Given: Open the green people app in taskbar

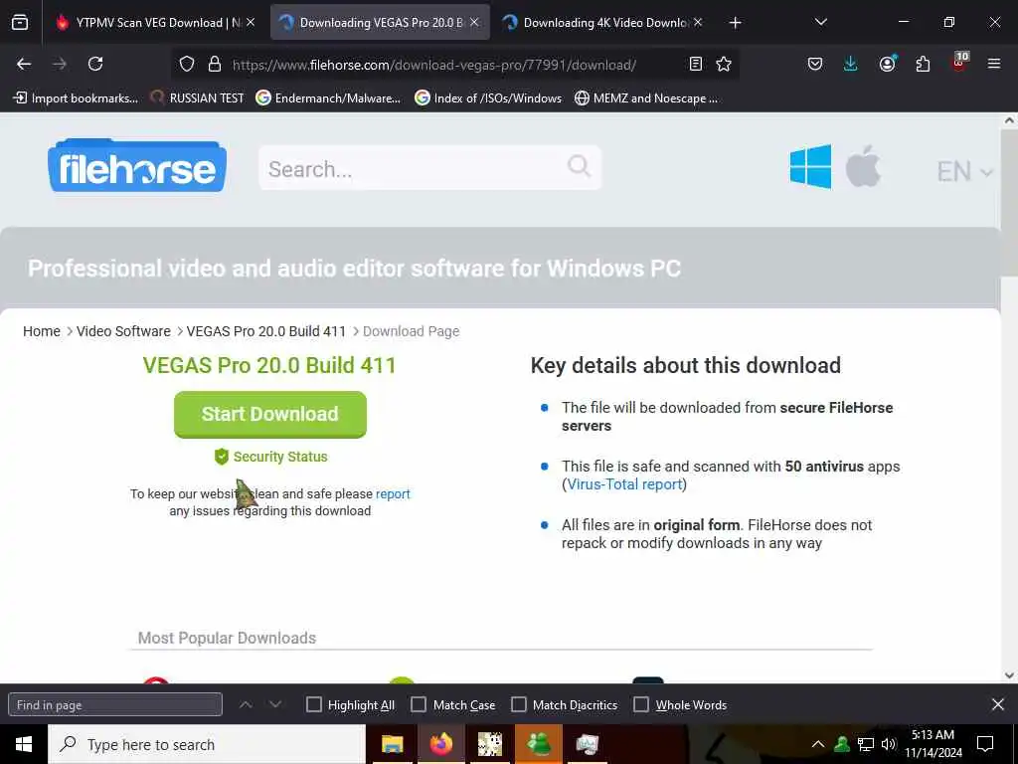Looking at the screenshot, I should (x=538, y=744).
